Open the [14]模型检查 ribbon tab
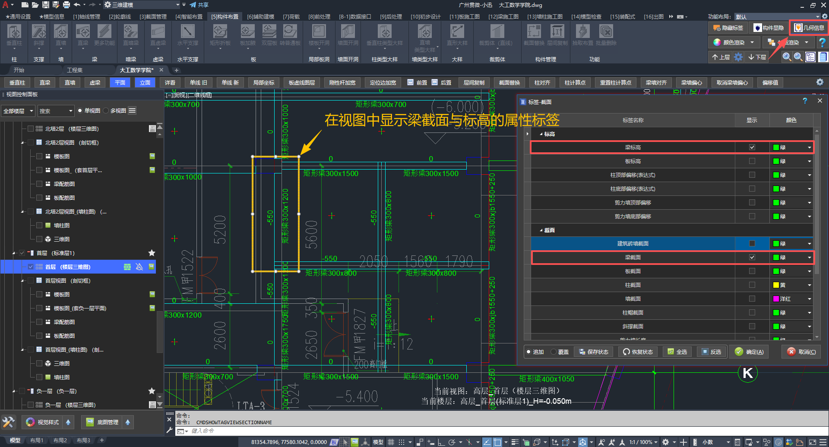The image size is (829, 447). 586,16
